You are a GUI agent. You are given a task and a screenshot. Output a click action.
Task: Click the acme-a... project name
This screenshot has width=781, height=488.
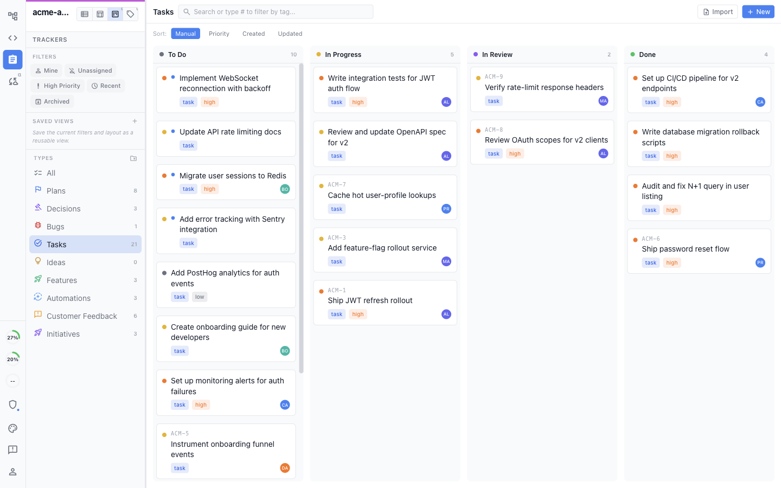click(50, 12)
